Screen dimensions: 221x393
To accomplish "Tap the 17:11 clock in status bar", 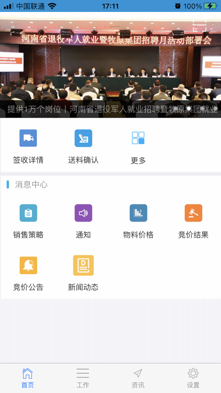I will [x=110, y=6].
